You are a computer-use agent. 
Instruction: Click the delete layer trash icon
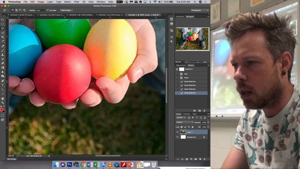(204, 159)
